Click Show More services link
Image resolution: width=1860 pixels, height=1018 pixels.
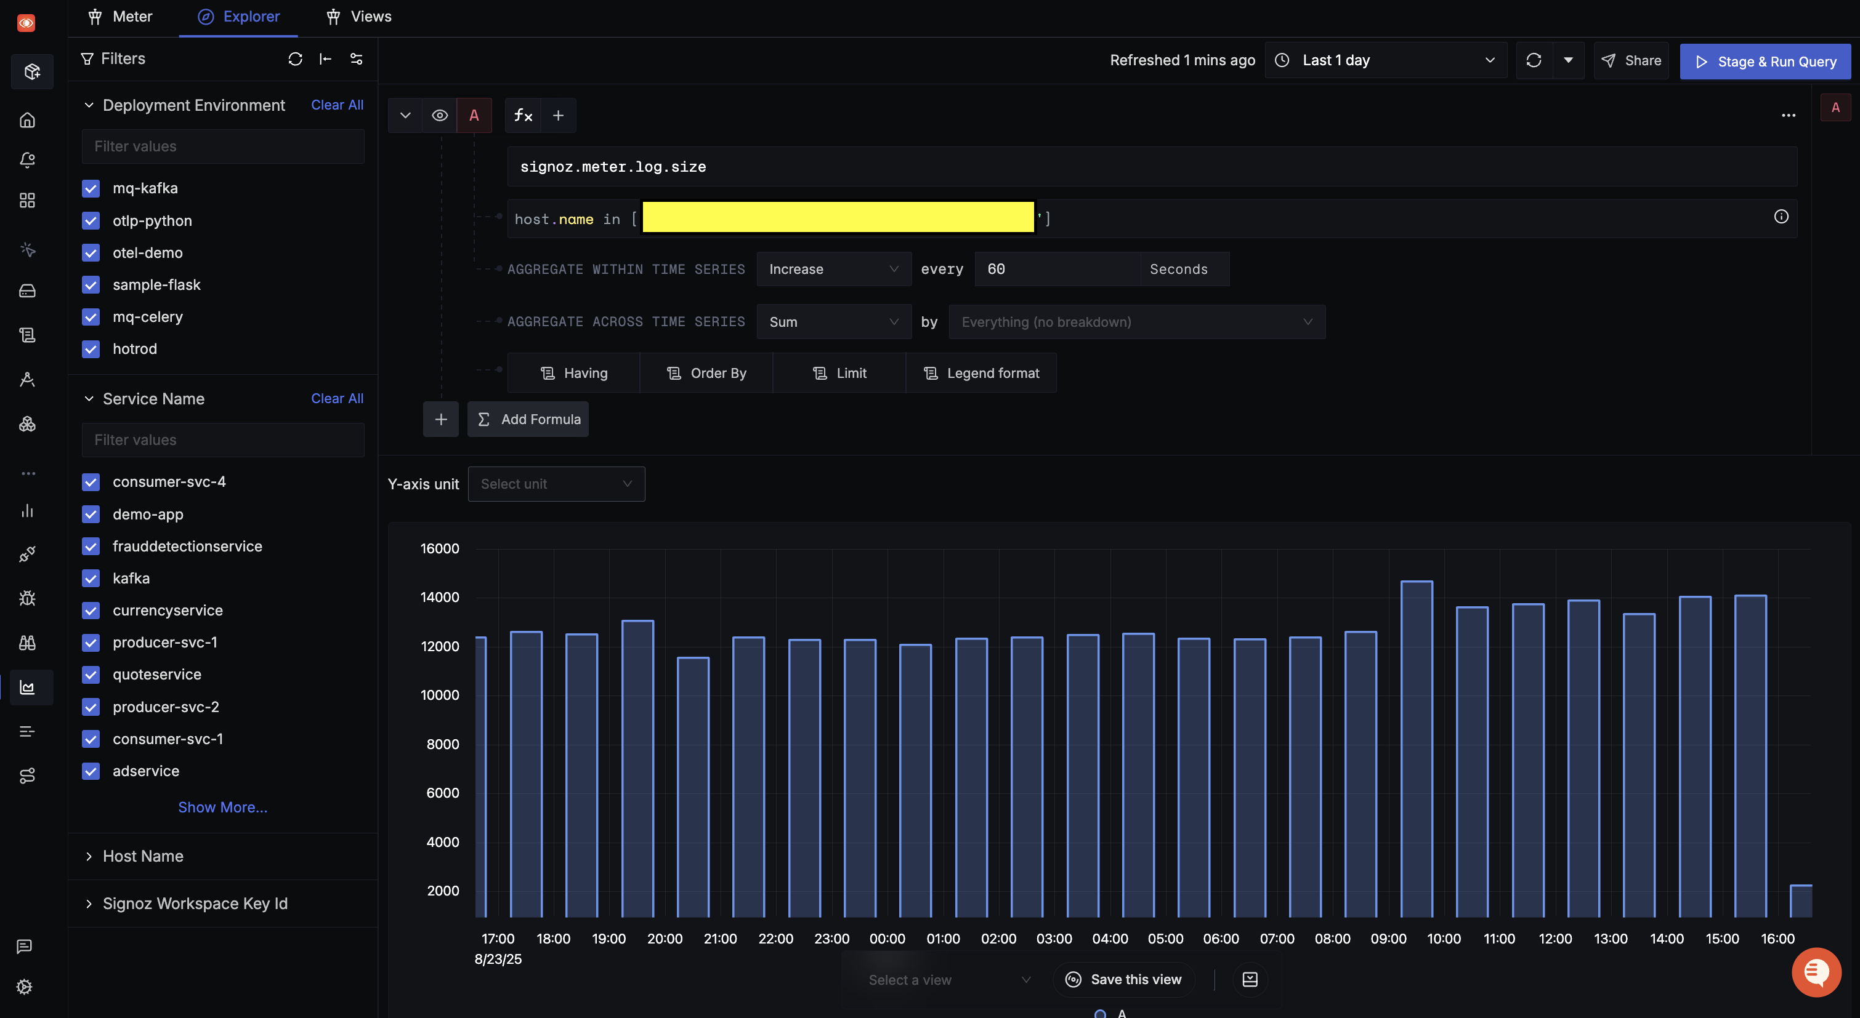(222, 808)
